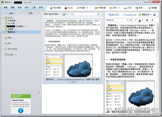
Task: Click the 一、什麼是雲端科技 heading in editor
Action: tap(116, 60)
